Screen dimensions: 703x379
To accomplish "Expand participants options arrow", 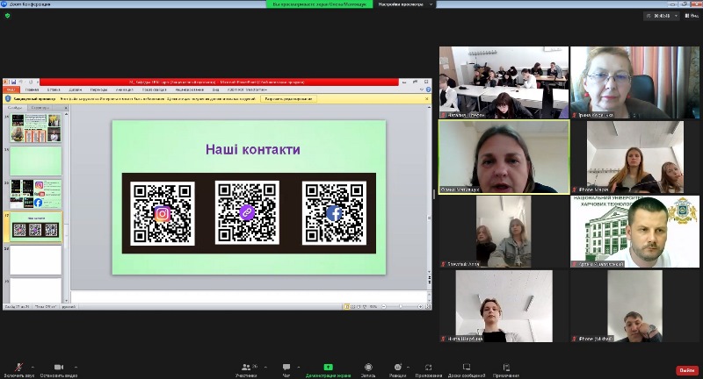I will pos(265,368).
